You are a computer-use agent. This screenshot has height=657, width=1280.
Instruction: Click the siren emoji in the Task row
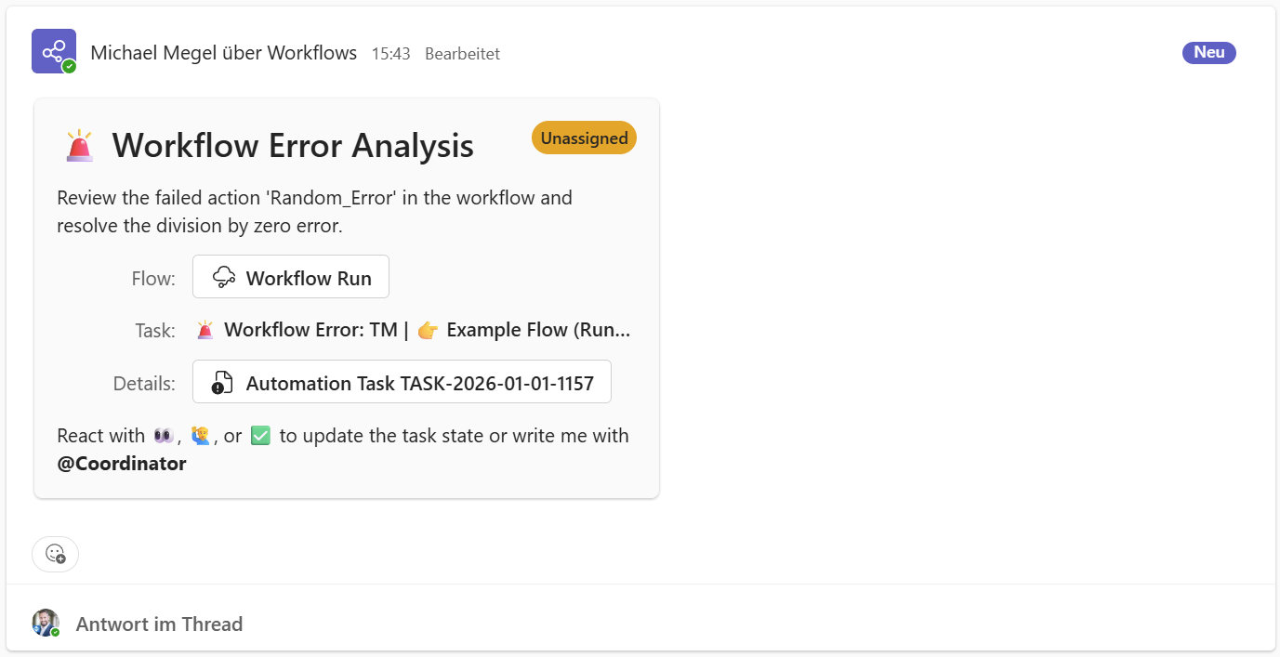click(x=205, y=330)
